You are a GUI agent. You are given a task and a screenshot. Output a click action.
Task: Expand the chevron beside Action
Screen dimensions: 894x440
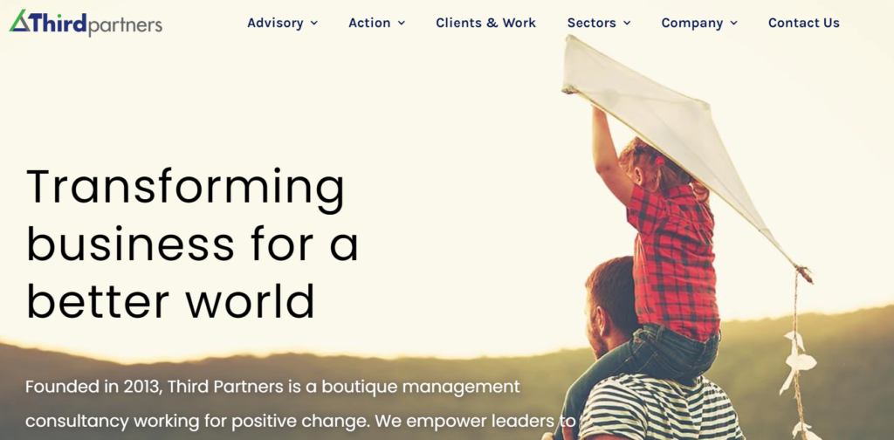(402, 24)
